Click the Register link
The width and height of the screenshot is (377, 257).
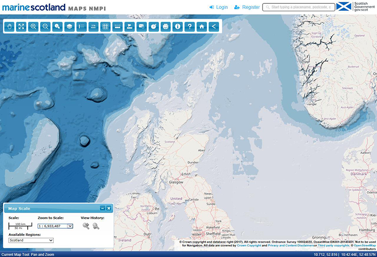point(247,8)
